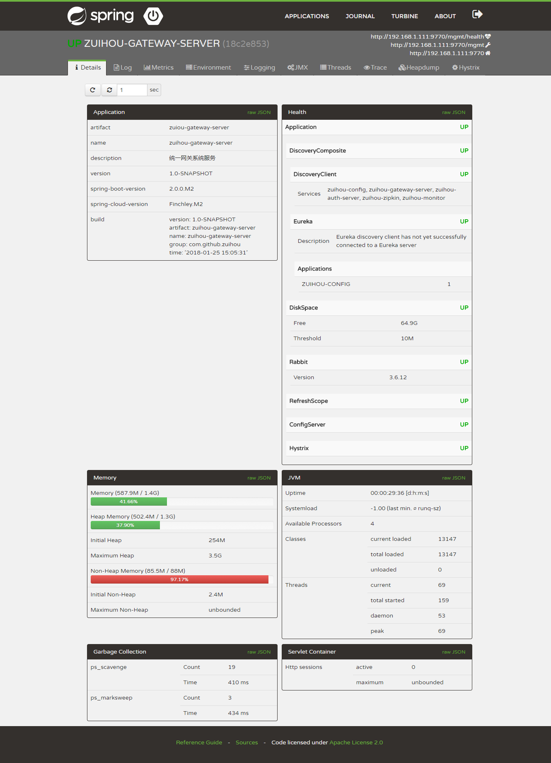
Task: Click the DiscoveryClient health row
Action: (x=381, y=174)
